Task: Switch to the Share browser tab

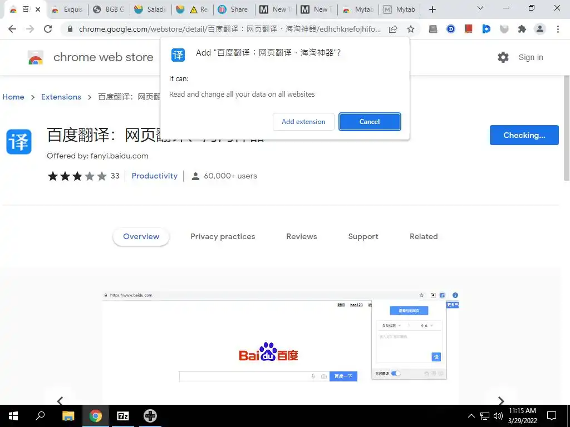Action: point(233,9)
